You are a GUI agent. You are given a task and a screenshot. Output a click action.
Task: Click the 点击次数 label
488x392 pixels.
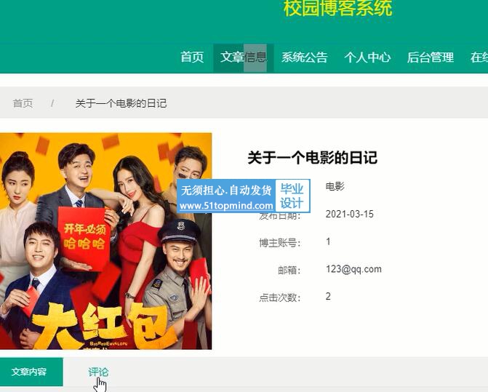(x=280, y=297)
